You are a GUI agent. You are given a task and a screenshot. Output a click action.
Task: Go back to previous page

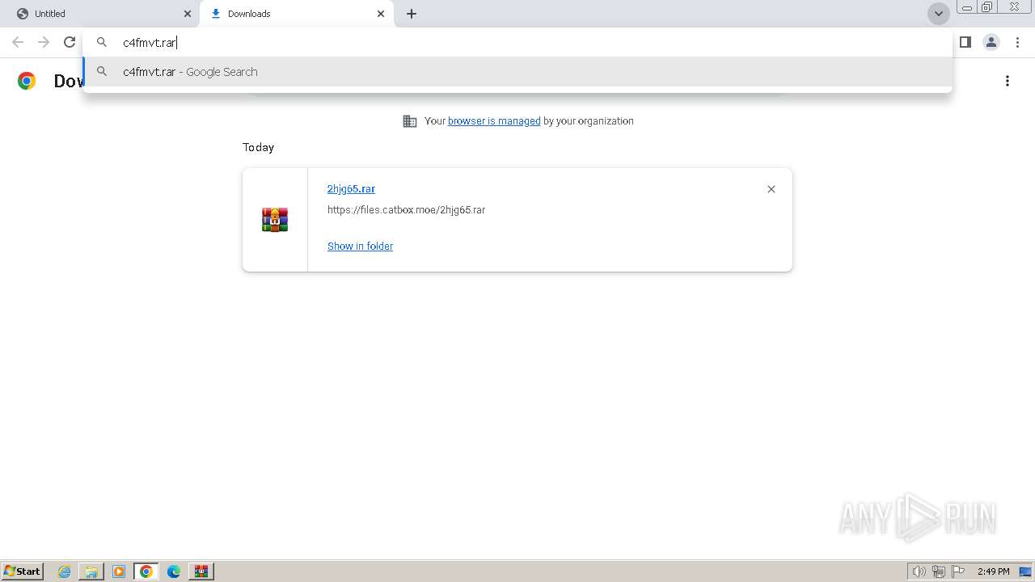(18, 42)
